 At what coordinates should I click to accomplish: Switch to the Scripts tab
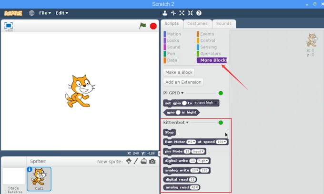click(x=172, y=24)
